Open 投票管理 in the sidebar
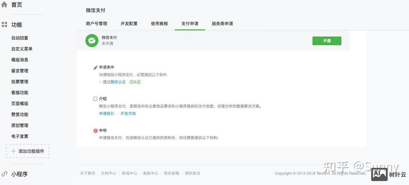The width and height of the screenshot is (409, 185). click(x=20, y=82)
